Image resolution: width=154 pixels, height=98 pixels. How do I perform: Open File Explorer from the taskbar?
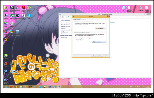pyautogui.click(x=21, y=87)
